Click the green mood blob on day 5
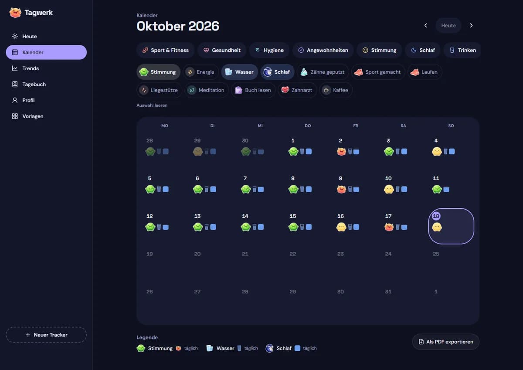The width and height of the screenshot is (523, 370). pos(150,189)
